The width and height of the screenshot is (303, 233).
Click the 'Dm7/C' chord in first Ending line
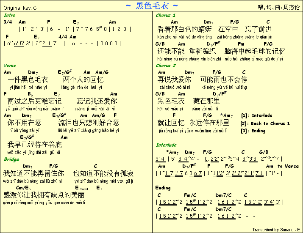pos(223,195)
